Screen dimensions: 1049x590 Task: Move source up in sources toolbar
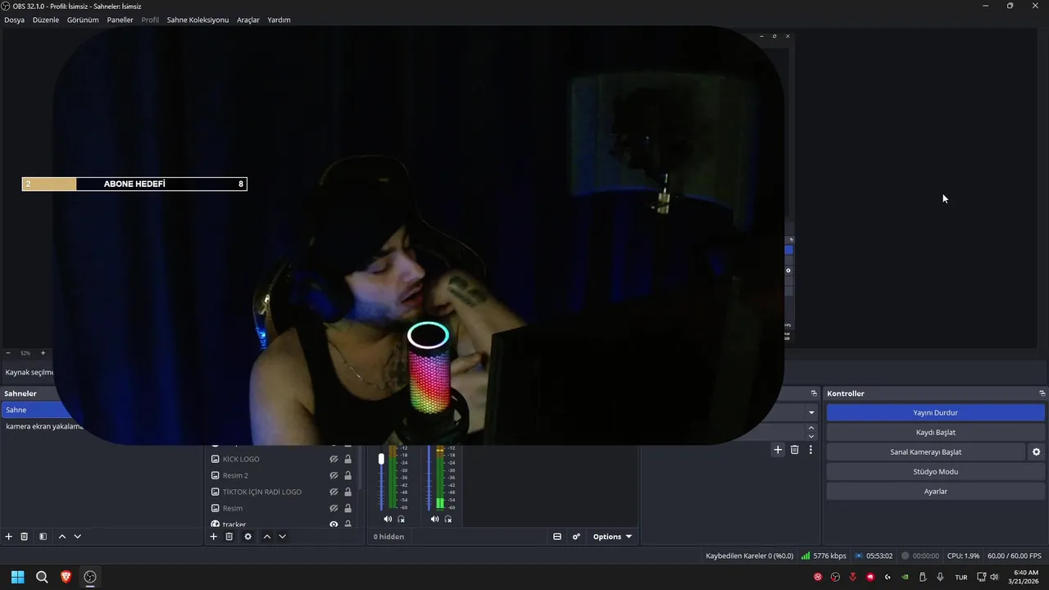(267, 537)
